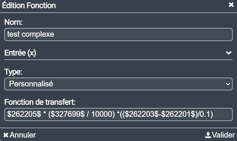Open the Type dropdown showing Personnalisé
237x141 pixels.
[x=119, y=84]
